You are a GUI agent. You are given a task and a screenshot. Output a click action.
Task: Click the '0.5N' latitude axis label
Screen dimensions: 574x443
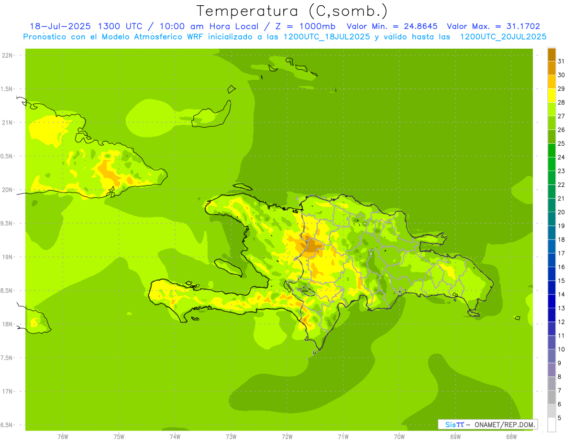click(x=7, y=156)
